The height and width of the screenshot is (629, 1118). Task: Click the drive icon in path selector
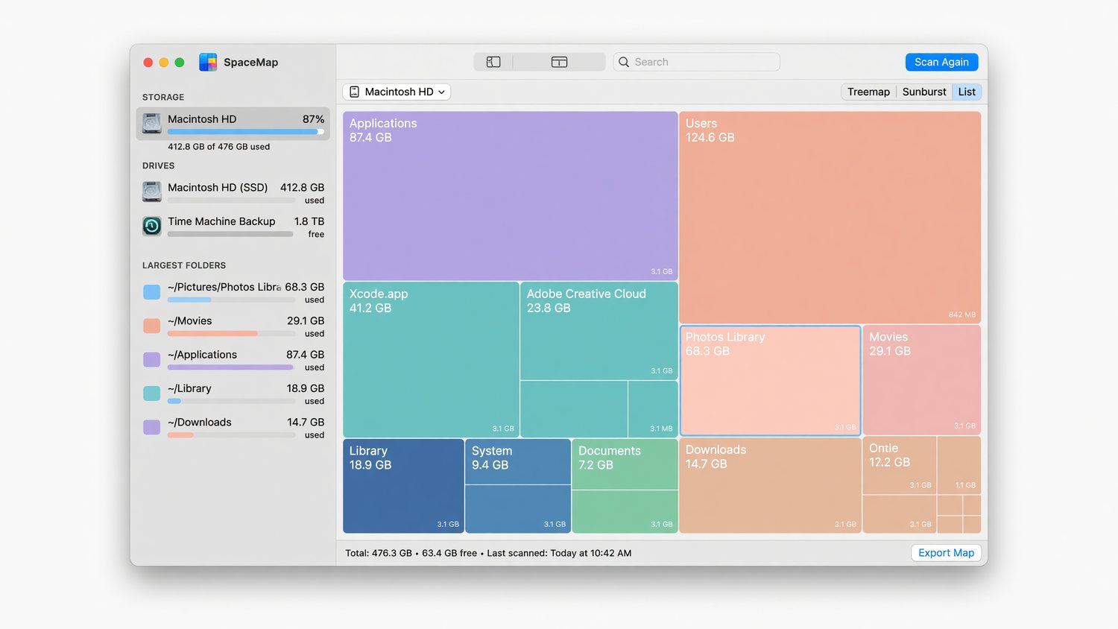point(355,92)
